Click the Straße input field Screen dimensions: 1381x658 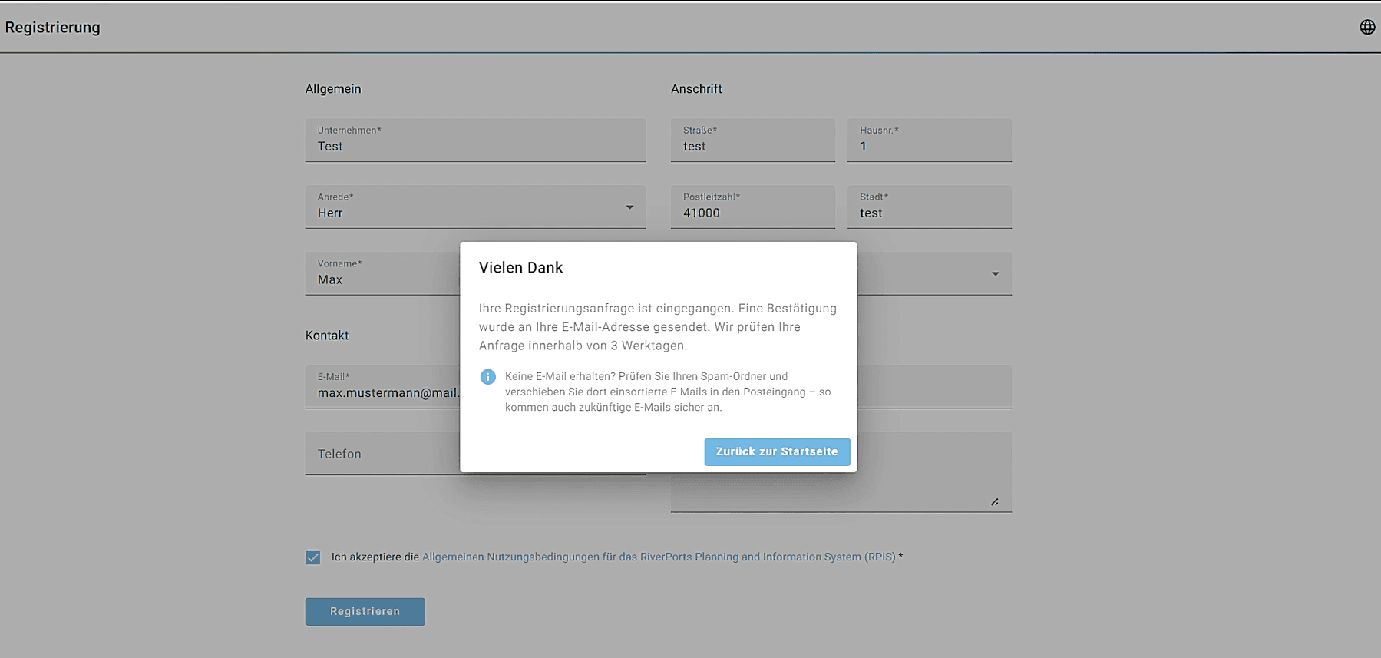click(x=752, y=140)
